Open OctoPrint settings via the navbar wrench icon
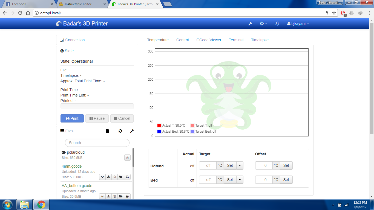 250,24
